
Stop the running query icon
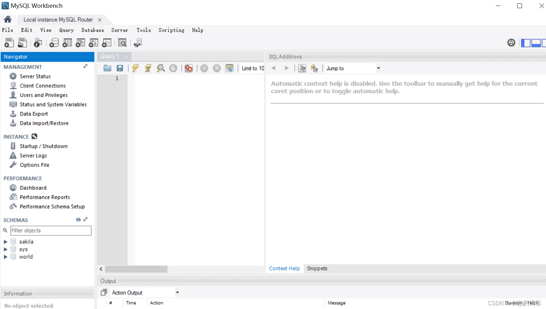coord(173,68)
